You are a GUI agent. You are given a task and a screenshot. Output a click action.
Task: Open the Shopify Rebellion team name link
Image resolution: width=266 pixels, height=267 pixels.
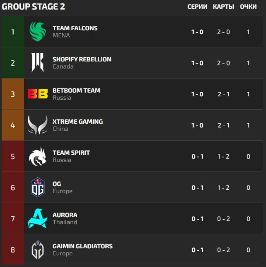[82, 59]
